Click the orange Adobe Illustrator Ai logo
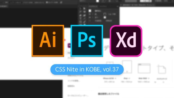This screenshot has width=174, height=98. (x=48, y=41)
